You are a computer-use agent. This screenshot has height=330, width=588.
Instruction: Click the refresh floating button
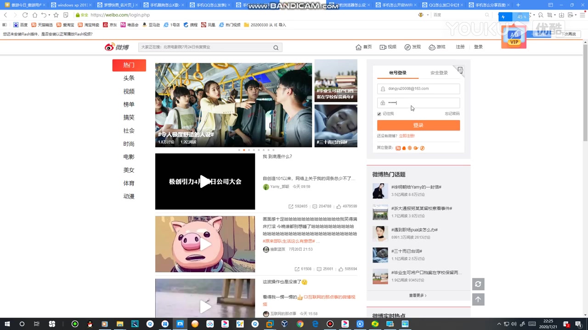pos(478,284)
